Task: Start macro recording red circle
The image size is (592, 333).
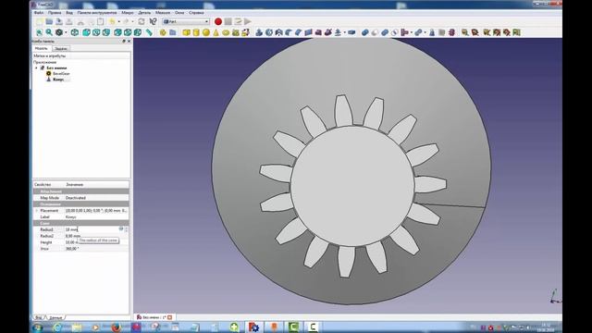Action: coord(218,21)
